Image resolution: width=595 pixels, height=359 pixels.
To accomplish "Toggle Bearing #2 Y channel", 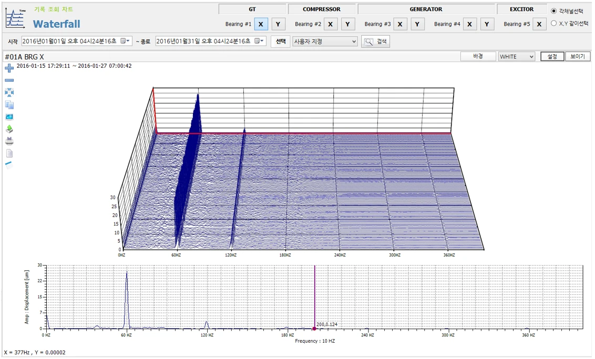I will tap(347, 24).
